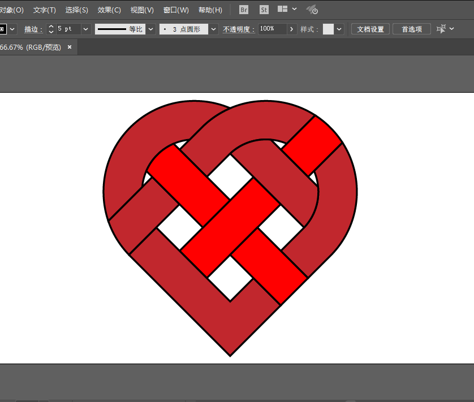Select the bright red center diagonal band
The width and height of the screenshot is (474, 402).
230,227
